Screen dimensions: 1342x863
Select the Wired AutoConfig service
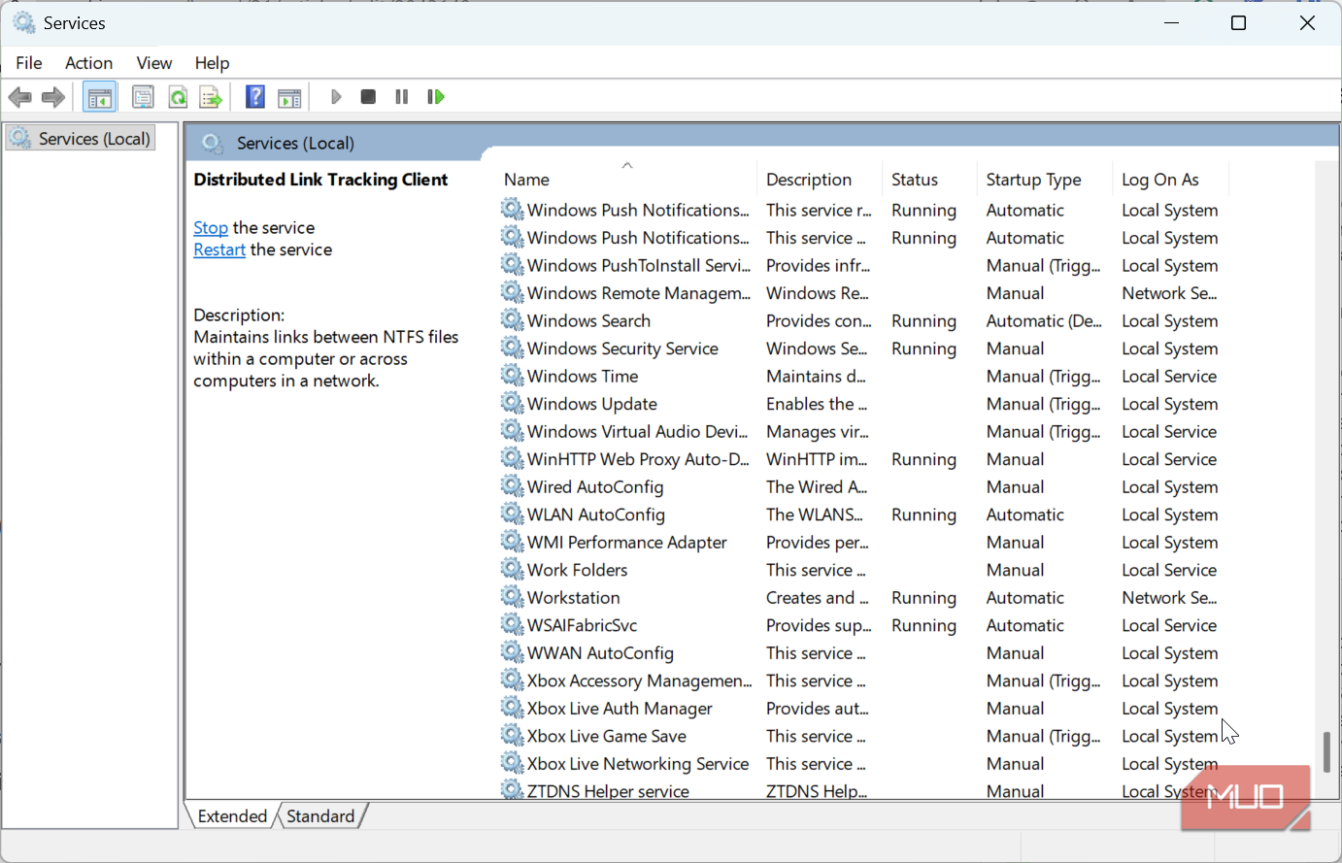point(859,486)
